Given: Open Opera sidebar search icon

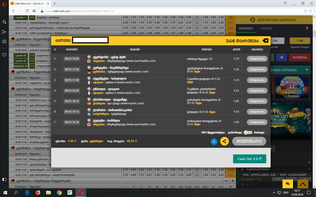Looking at the screenshot, I should click(4, 22).
